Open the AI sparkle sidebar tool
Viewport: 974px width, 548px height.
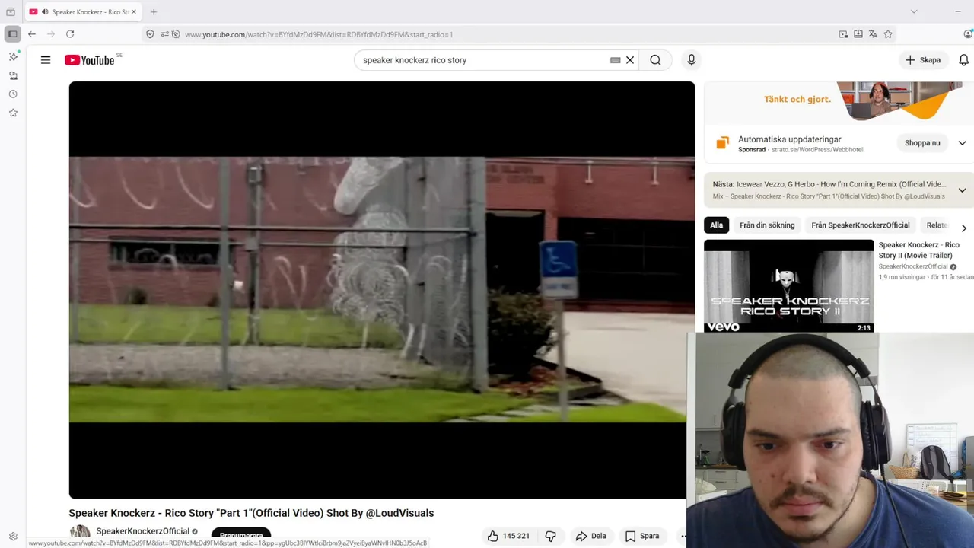point(13,57)
